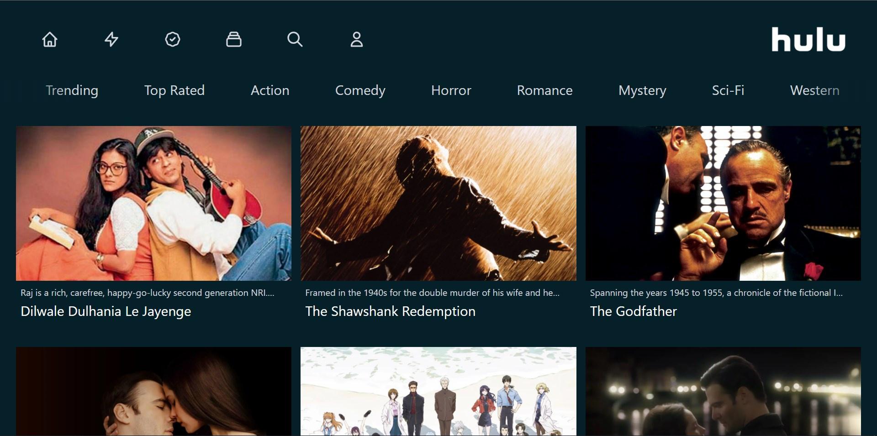Switch to the Action genre
Screen dimensions: 877x436
click(x=270, y=90)
